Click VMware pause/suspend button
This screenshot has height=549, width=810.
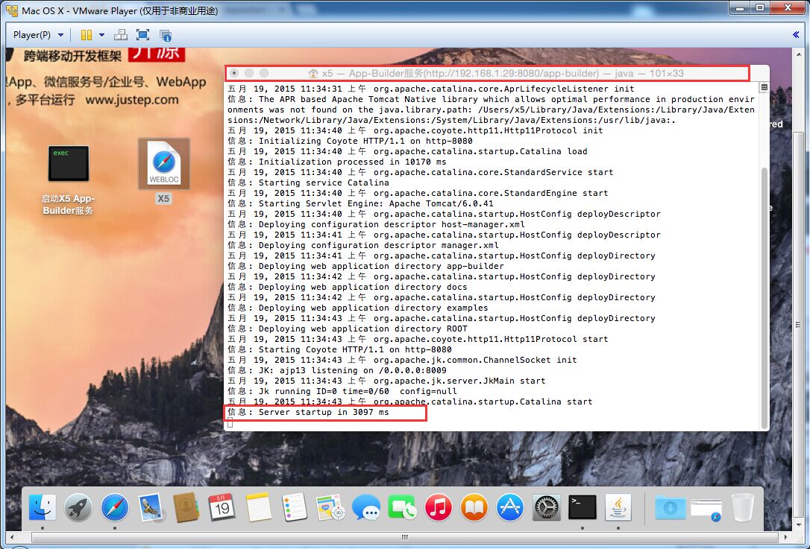pos(87,34)
